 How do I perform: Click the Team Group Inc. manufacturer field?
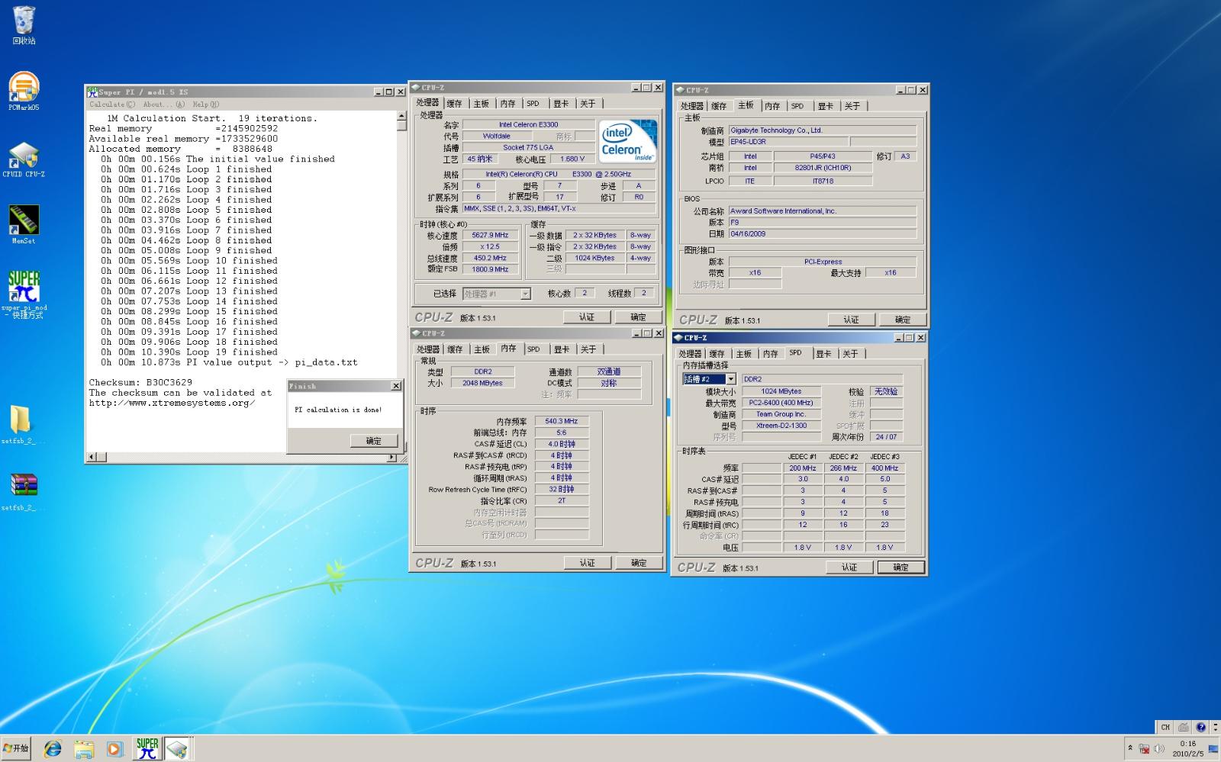[x=781, y=414]
